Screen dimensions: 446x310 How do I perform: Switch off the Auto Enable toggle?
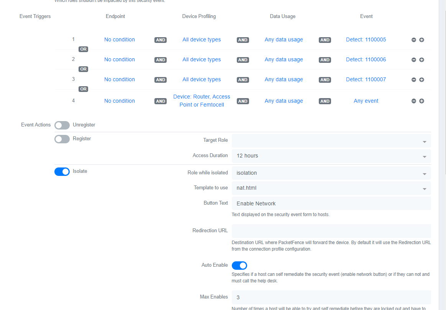[x=239, y=266]
